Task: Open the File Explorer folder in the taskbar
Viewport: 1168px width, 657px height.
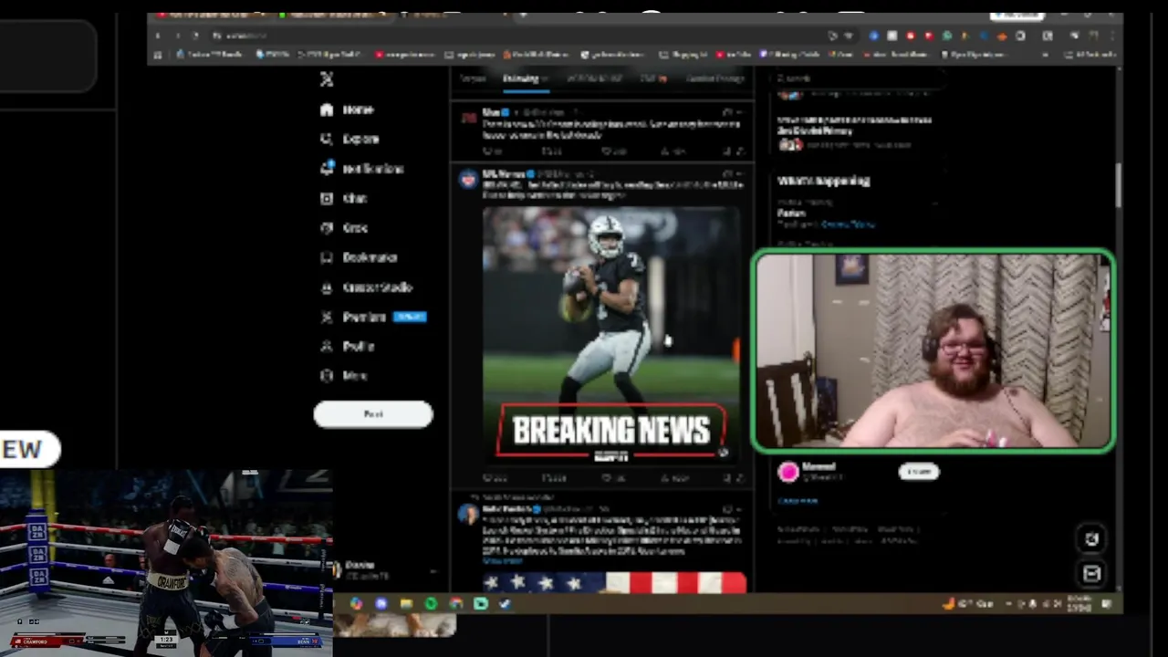Action: pos(406,604)
